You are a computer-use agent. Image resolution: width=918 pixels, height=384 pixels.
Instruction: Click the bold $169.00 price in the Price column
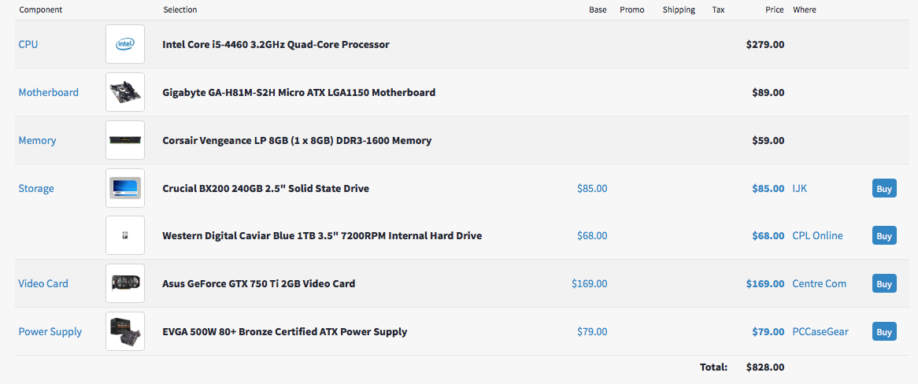click(x=765, y=284)
